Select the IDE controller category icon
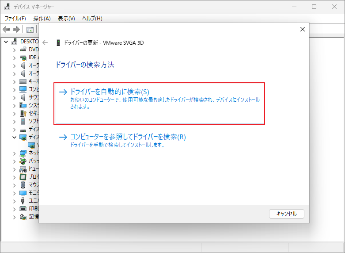This screenshot has height=253, width=345. click(x=23, y=57)
